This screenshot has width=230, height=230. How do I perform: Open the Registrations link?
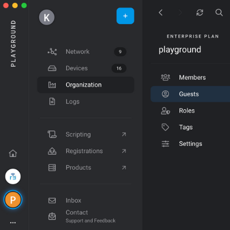(x=86, y=151)
